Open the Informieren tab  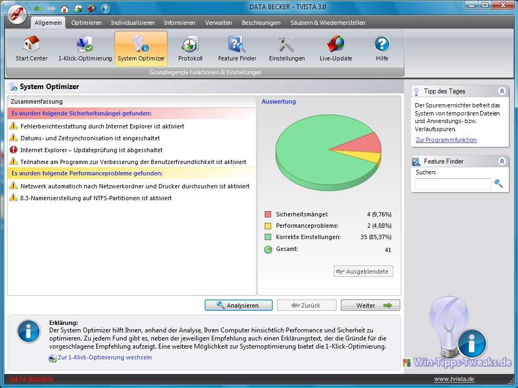pos(179,23)
